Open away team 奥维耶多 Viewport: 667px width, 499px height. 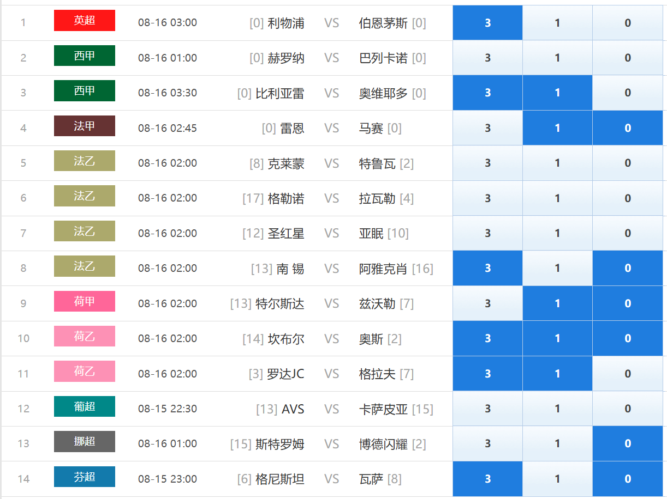tap(383, 93)
